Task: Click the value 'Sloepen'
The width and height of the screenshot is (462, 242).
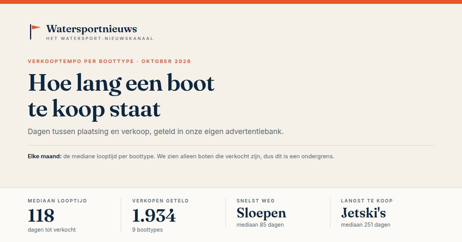Action: (x=261, y=213)
